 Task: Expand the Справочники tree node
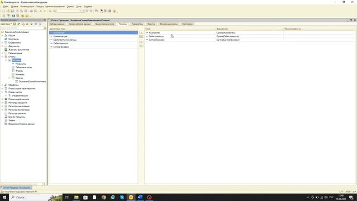pos(2,42)
